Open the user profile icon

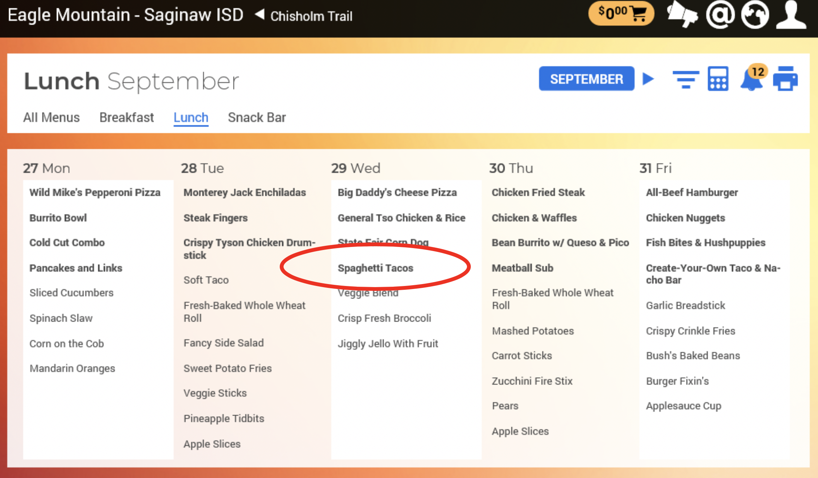[791, 14]
